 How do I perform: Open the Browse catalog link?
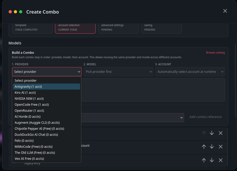215,52
